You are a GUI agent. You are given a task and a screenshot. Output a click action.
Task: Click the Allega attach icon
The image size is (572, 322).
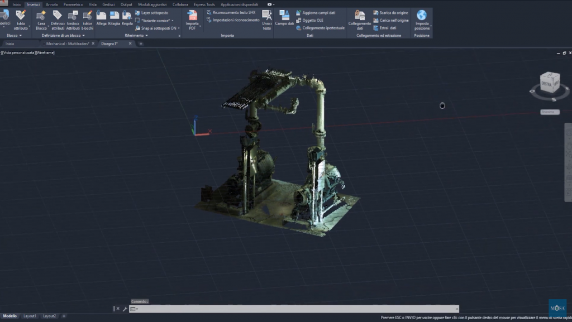click(101, 16)
